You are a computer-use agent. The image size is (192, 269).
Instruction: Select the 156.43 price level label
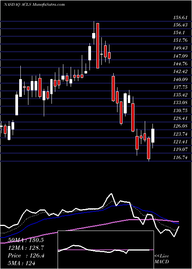coord(181,25)
